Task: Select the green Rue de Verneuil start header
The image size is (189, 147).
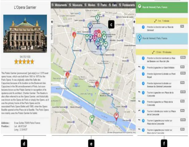Action: pos(162,7)
